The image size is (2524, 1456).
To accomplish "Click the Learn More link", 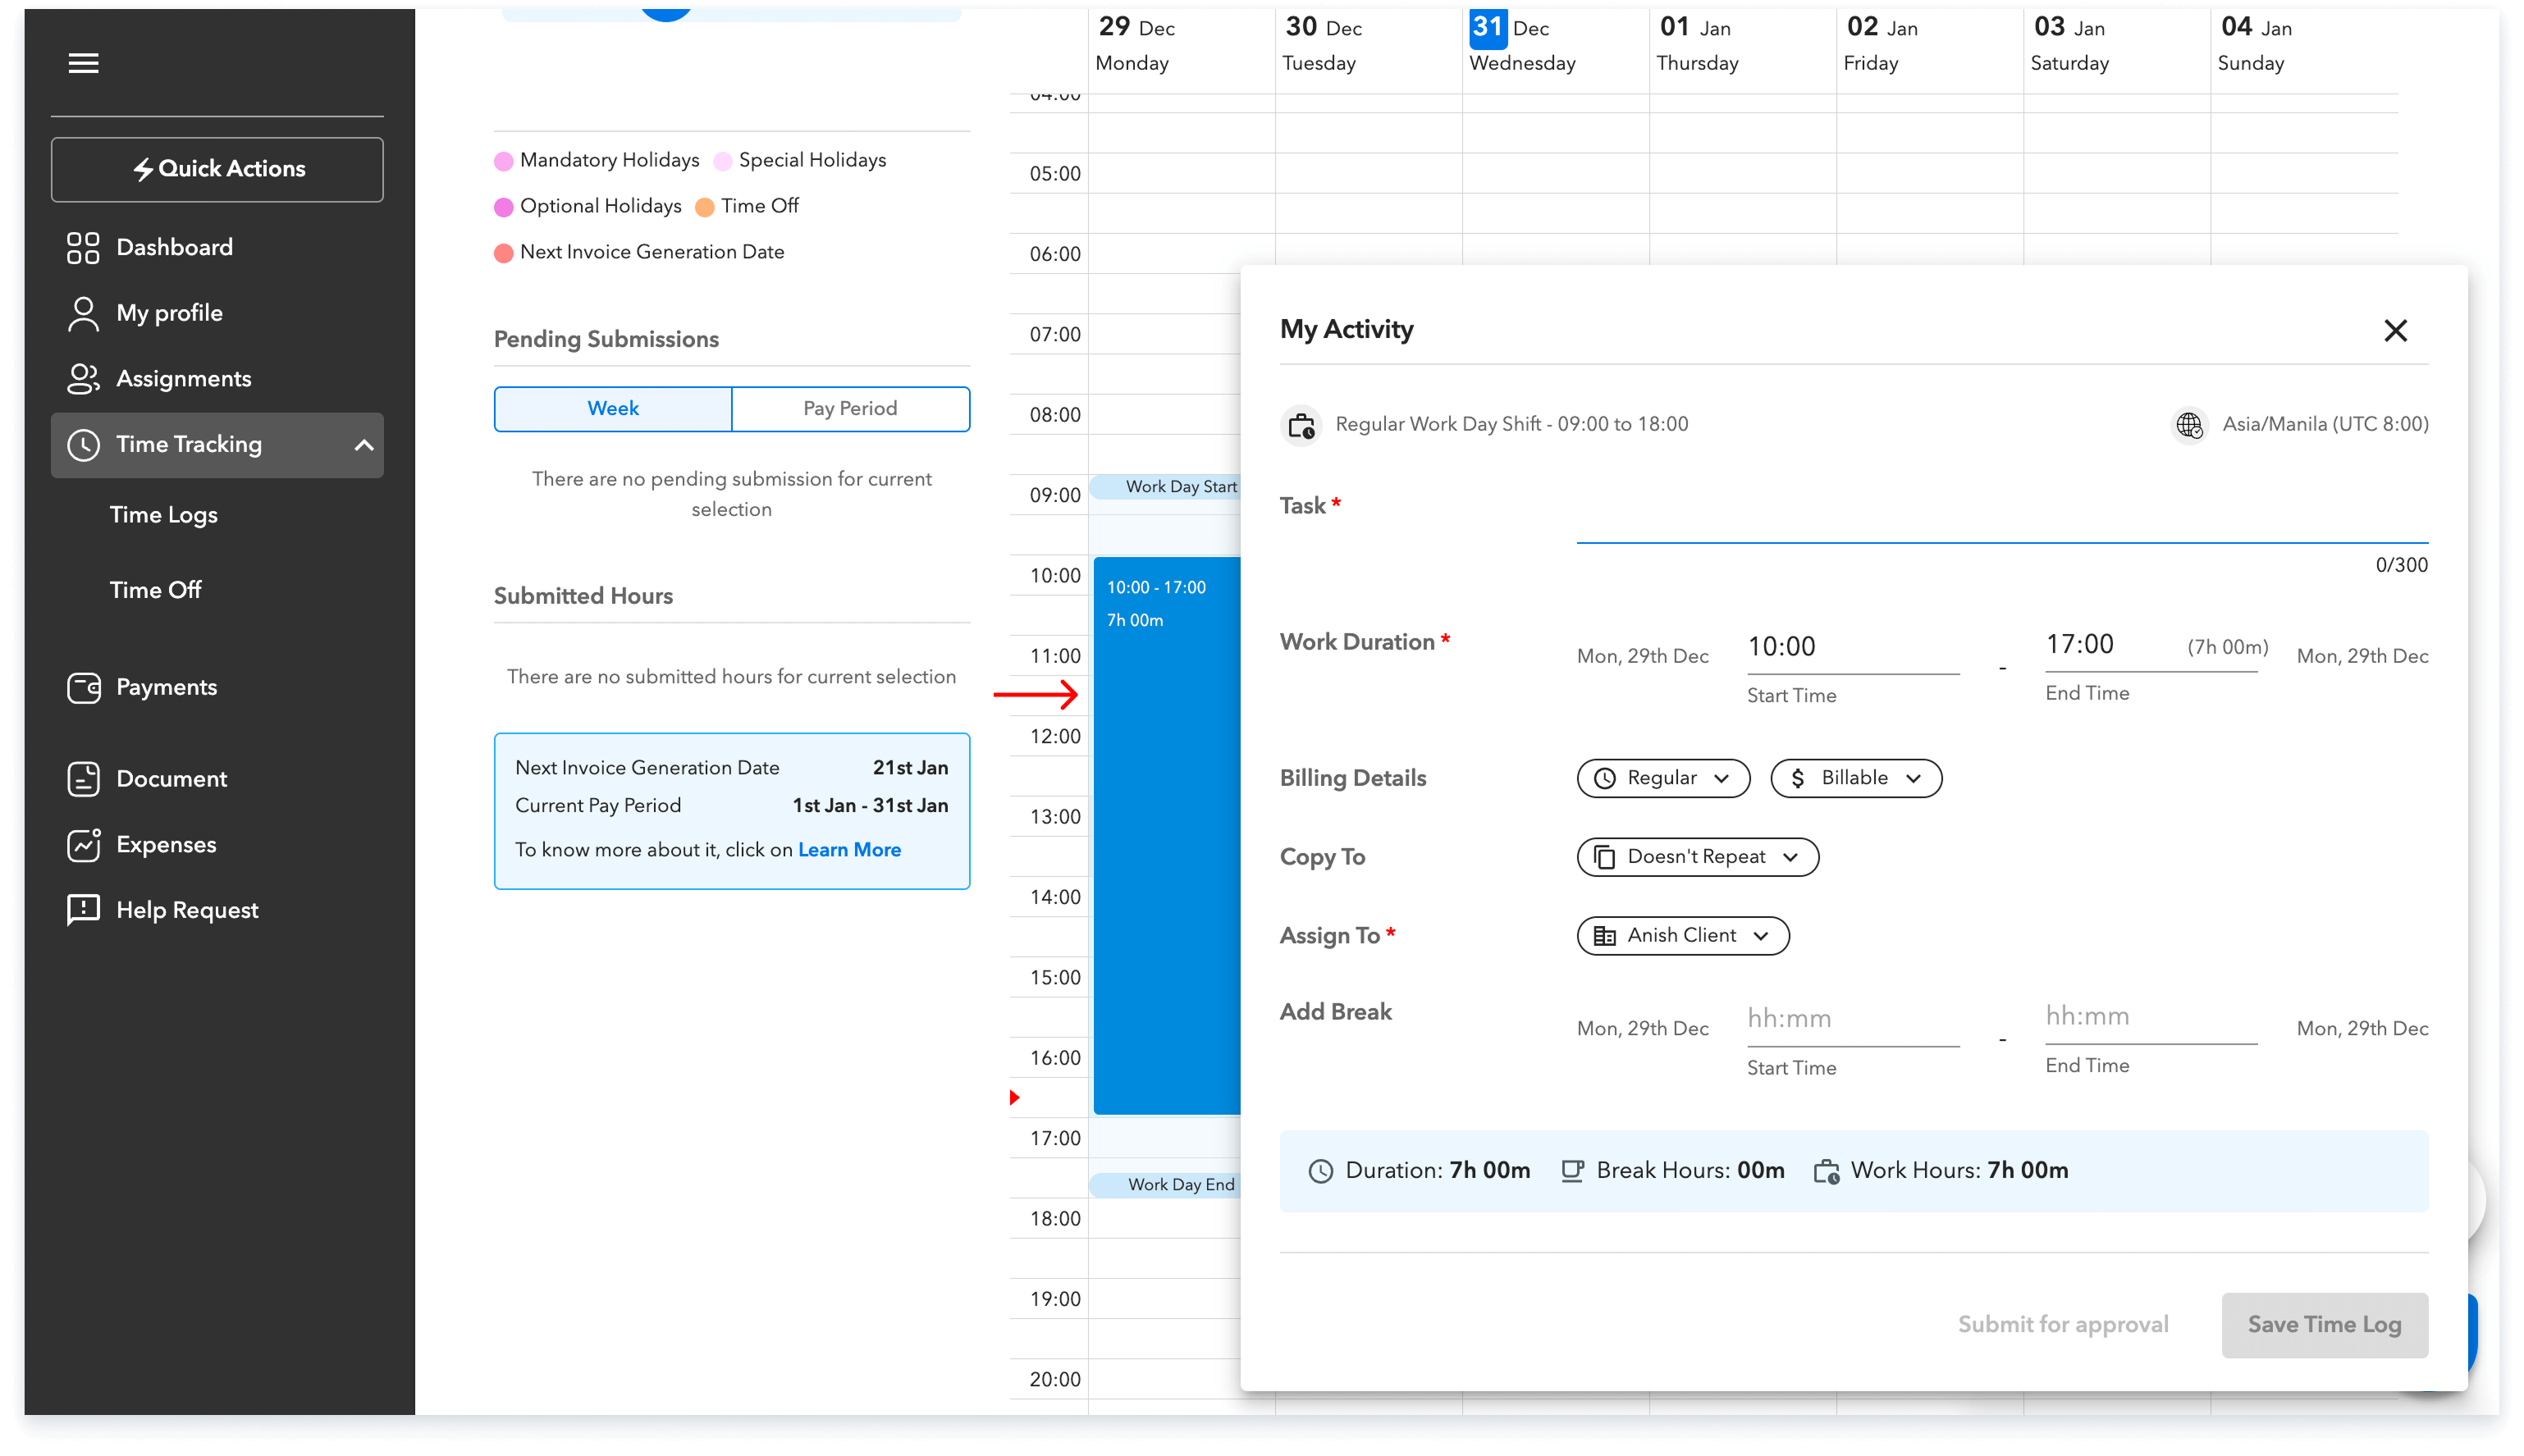I will click(849, 850).
